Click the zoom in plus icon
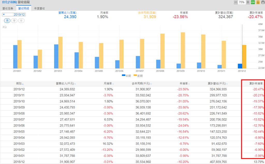This screenshot has width=265, height=164. pos(248,2)
